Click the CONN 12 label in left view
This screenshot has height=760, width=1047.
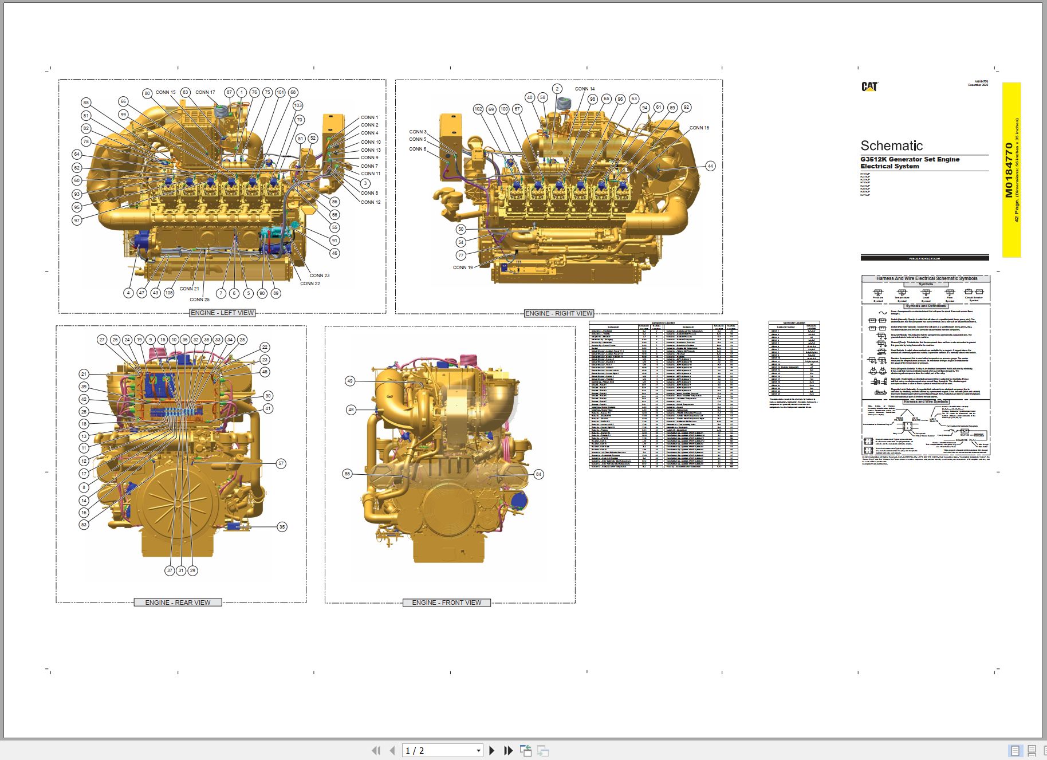(x=371, y=202)
